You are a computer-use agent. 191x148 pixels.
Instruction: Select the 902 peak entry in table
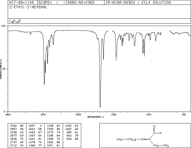coord(72,135)
